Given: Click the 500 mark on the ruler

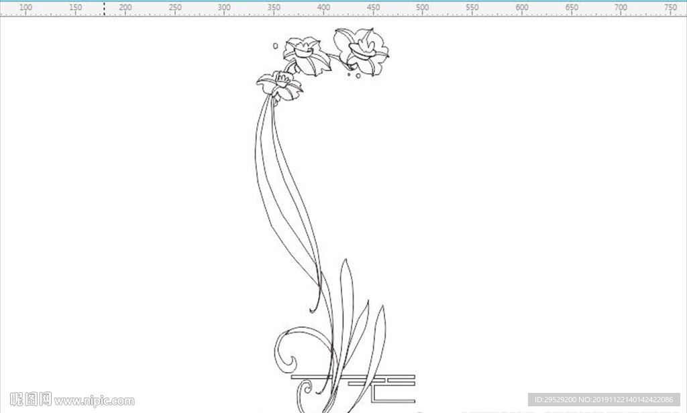Looking at the screenshot, I should 423,7.
